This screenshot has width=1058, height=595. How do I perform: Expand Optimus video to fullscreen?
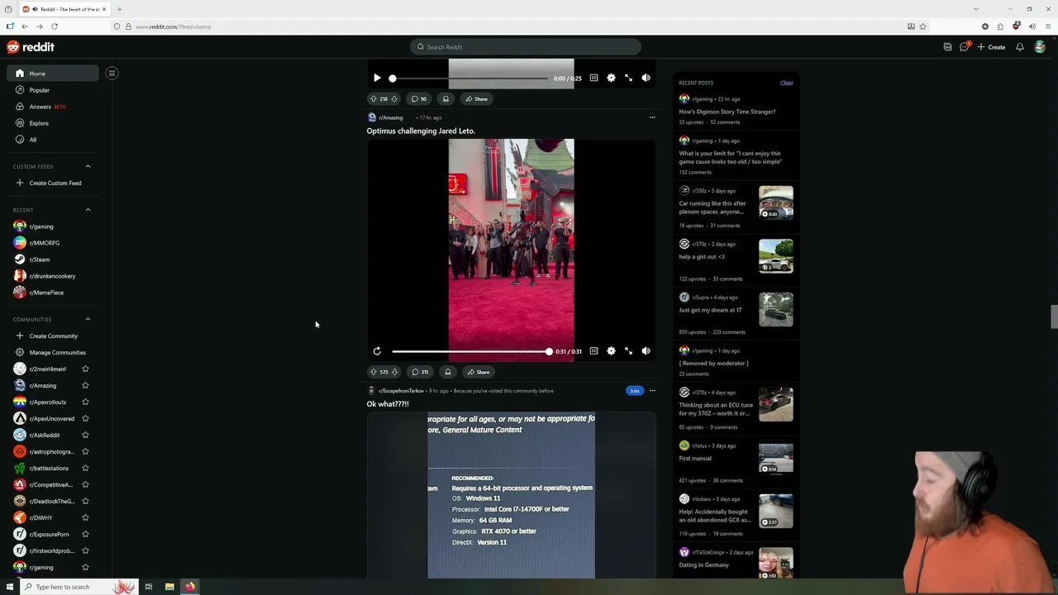[628, 351]
